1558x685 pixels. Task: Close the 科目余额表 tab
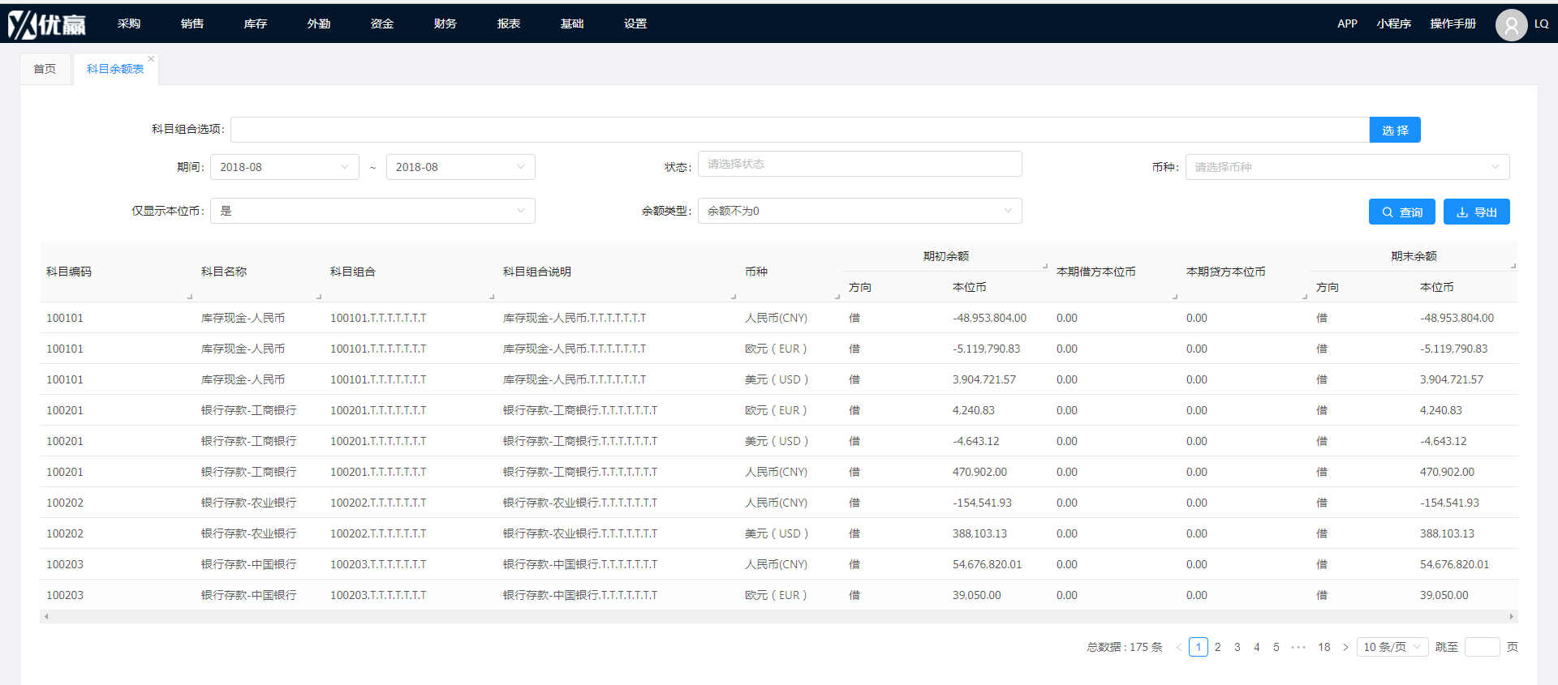(x=151, y=58)
